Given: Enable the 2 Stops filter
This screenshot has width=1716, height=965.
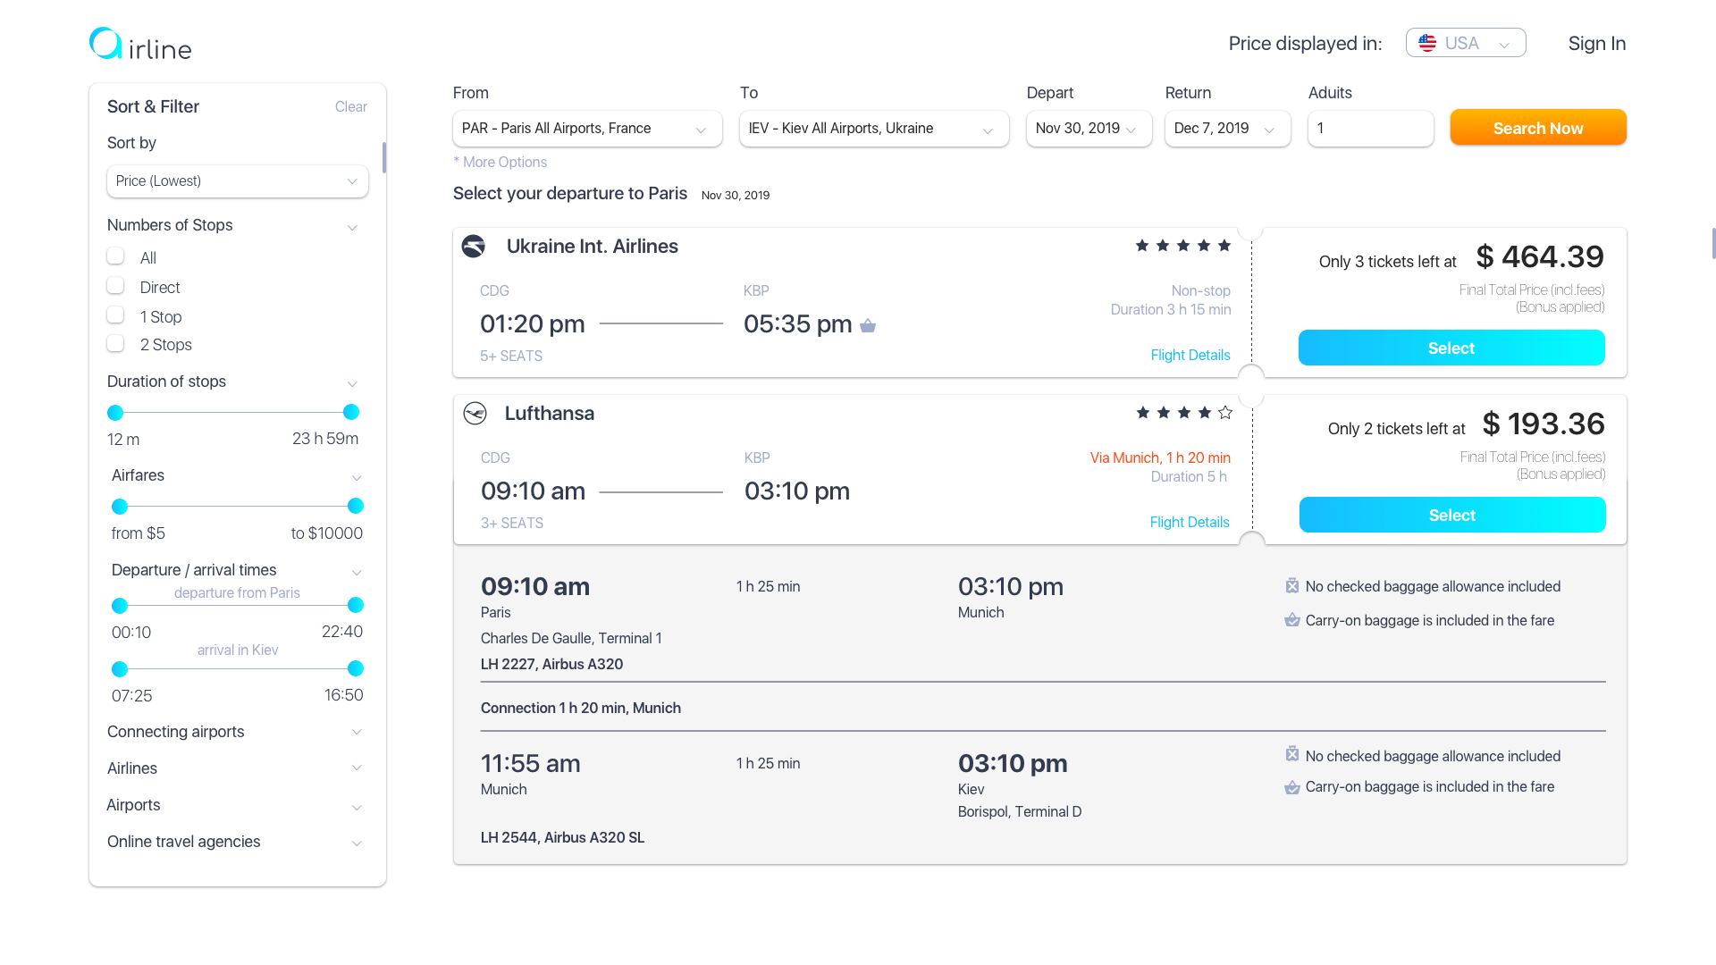Looking at the screenshot, I should point(115,344).
